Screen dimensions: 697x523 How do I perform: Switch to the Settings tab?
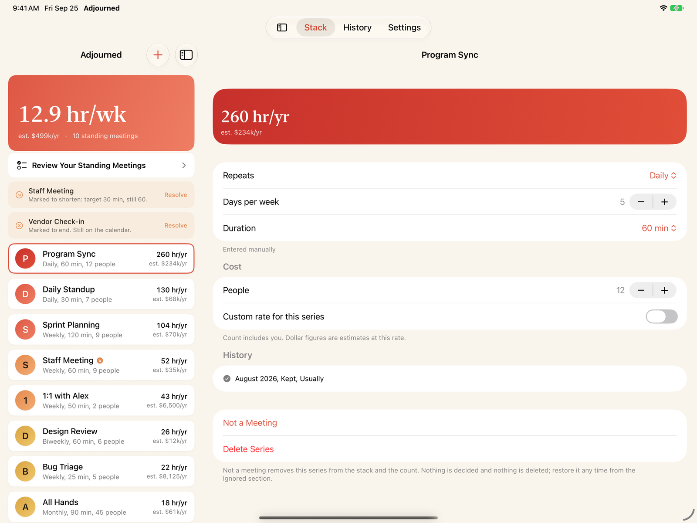[404, 27]
